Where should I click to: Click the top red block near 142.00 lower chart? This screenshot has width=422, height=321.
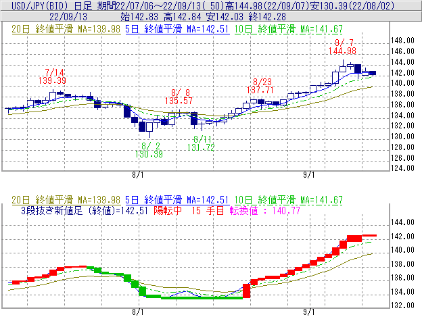(x=354, y=239)
